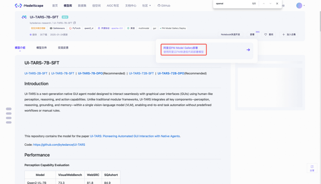321x184 pixels.
Task: Open 文档中心 in navigation
Action: [x=130, y=6]
